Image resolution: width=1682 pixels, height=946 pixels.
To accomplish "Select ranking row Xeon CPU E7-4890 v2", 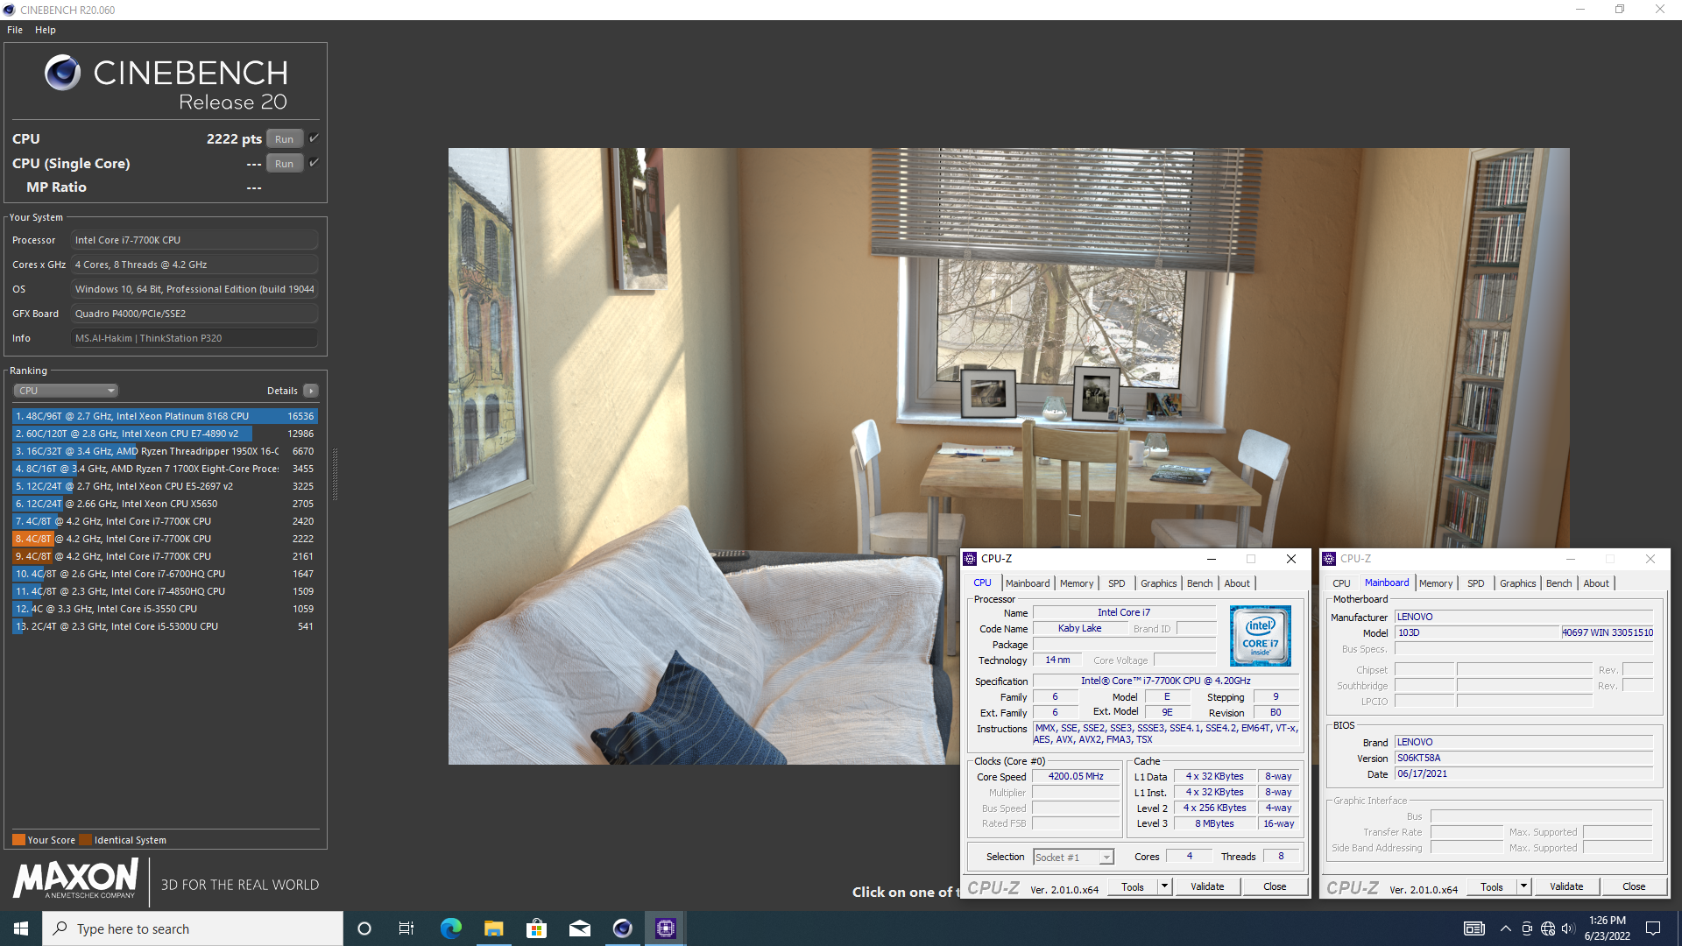I will (165, 434).
